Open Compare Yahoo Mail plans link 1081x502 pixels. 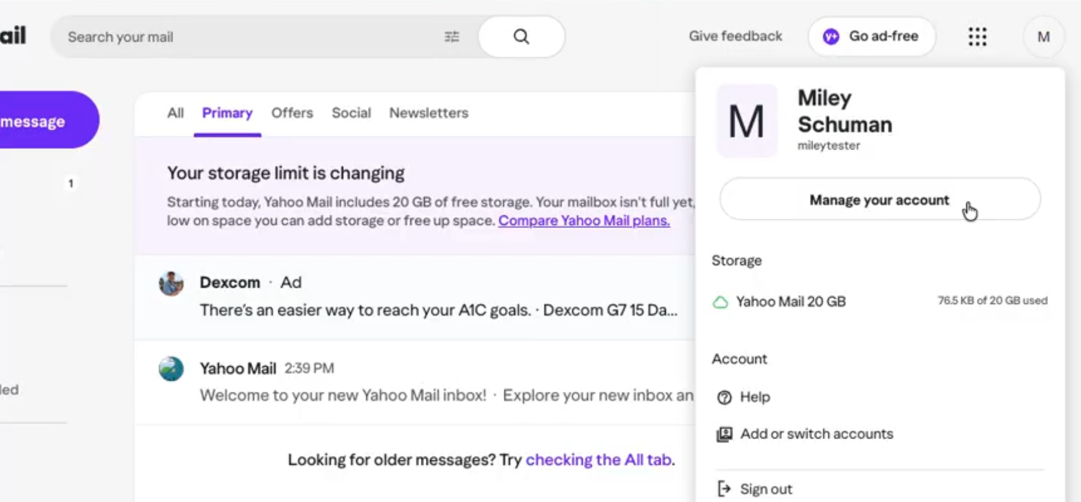[584, 220]
